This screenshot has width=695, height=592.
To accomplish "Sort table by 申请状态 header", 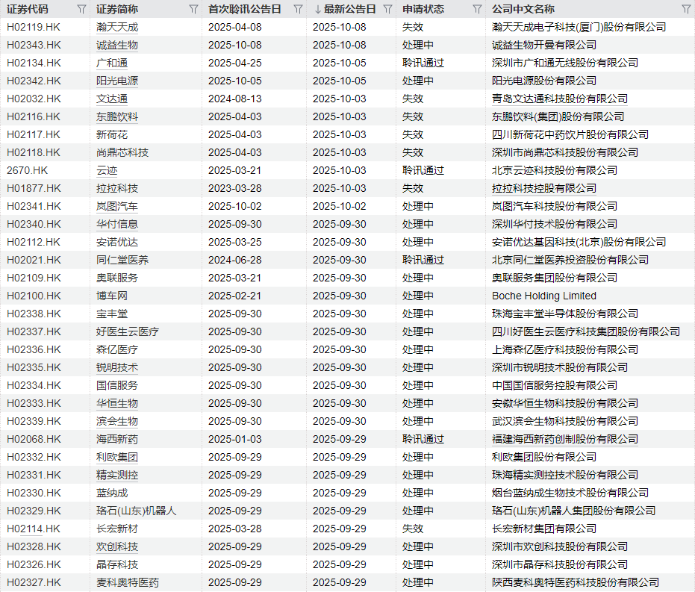I will click(x=423, y=9).
